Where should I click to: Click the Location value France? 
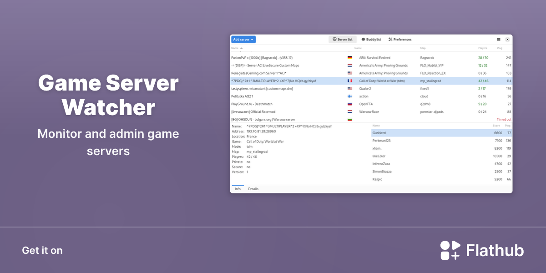coord(251,136)
